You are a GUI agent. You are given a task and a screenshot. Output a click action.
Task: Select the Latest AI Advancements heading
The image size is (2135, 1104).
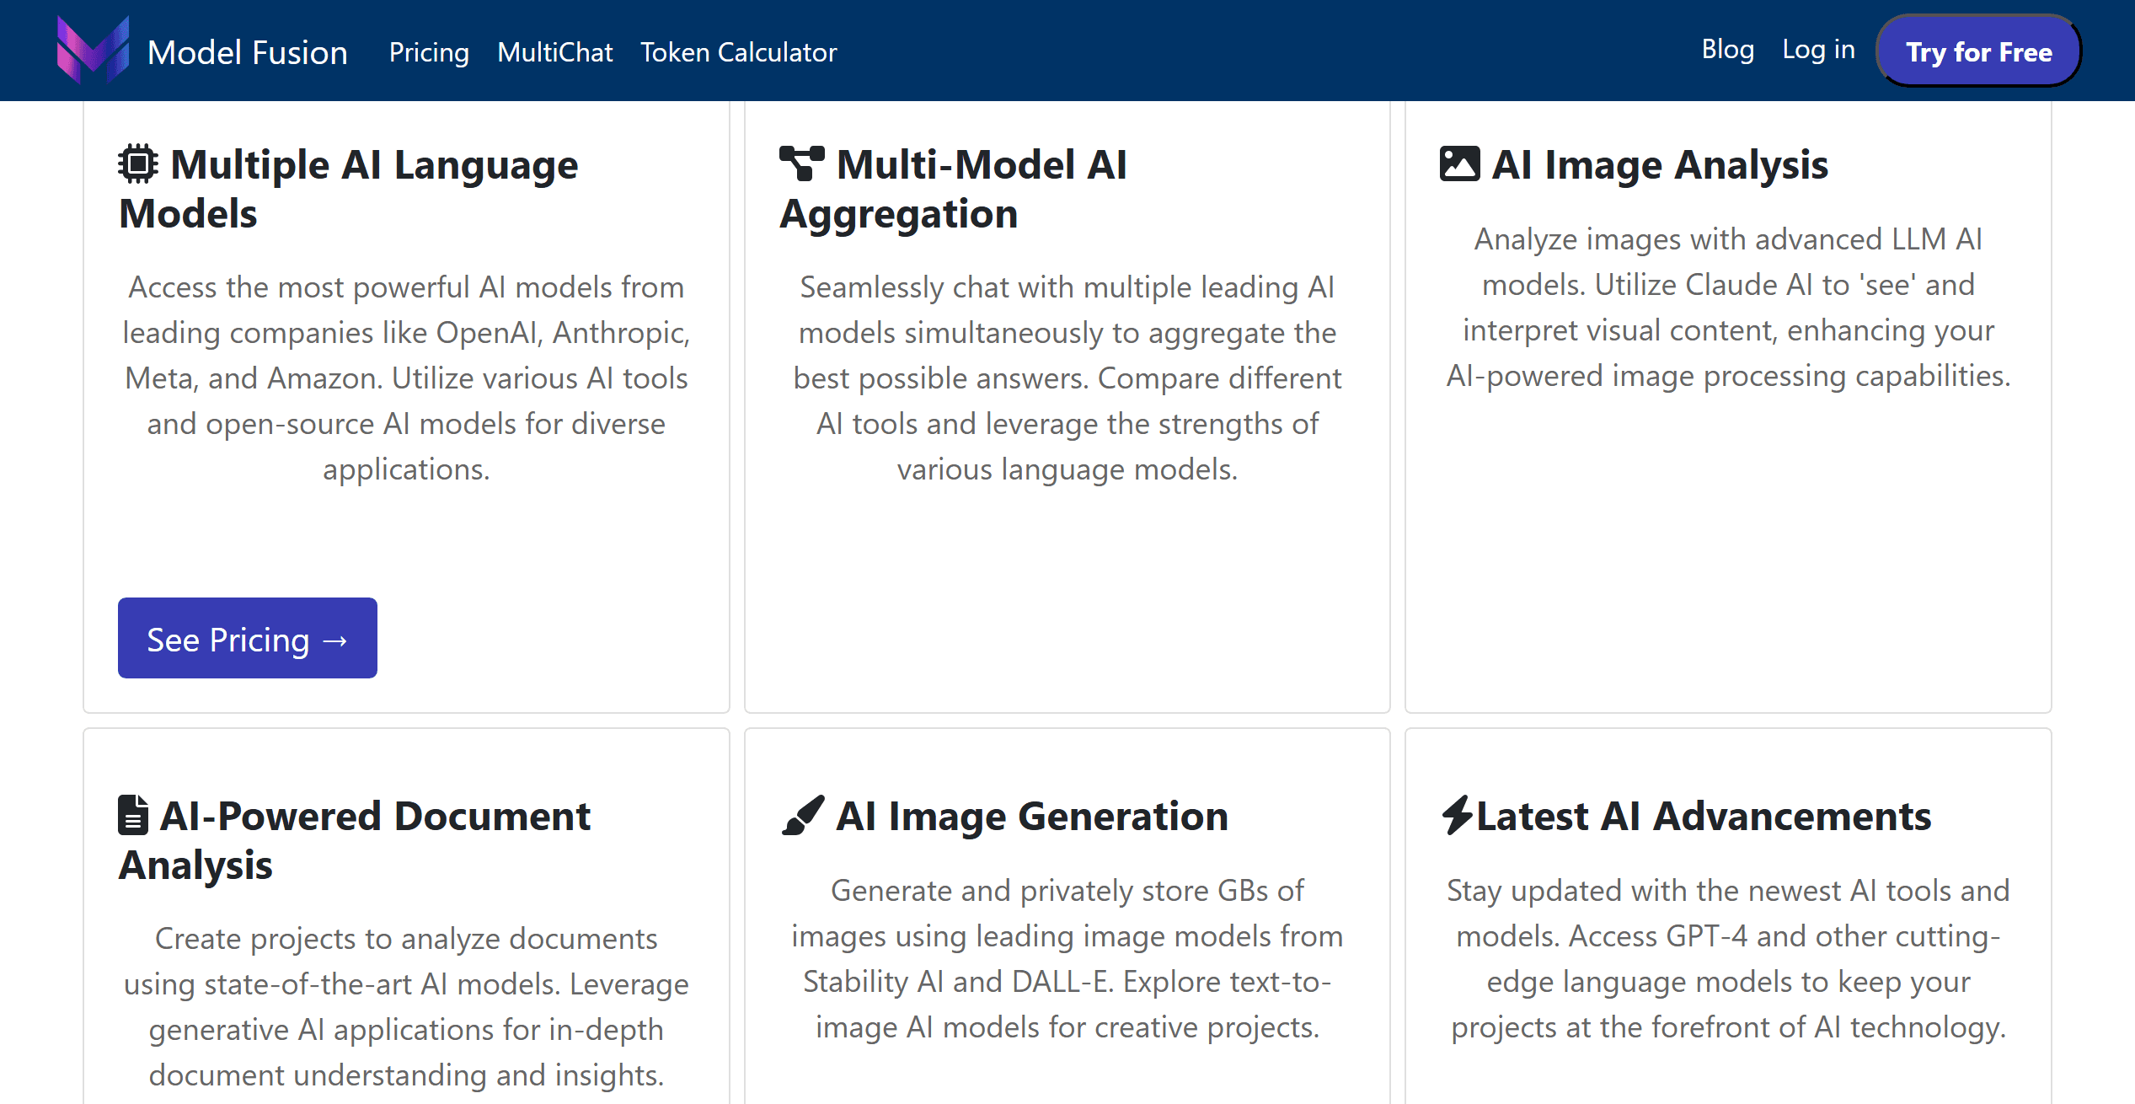click(x=1703, y=816)
